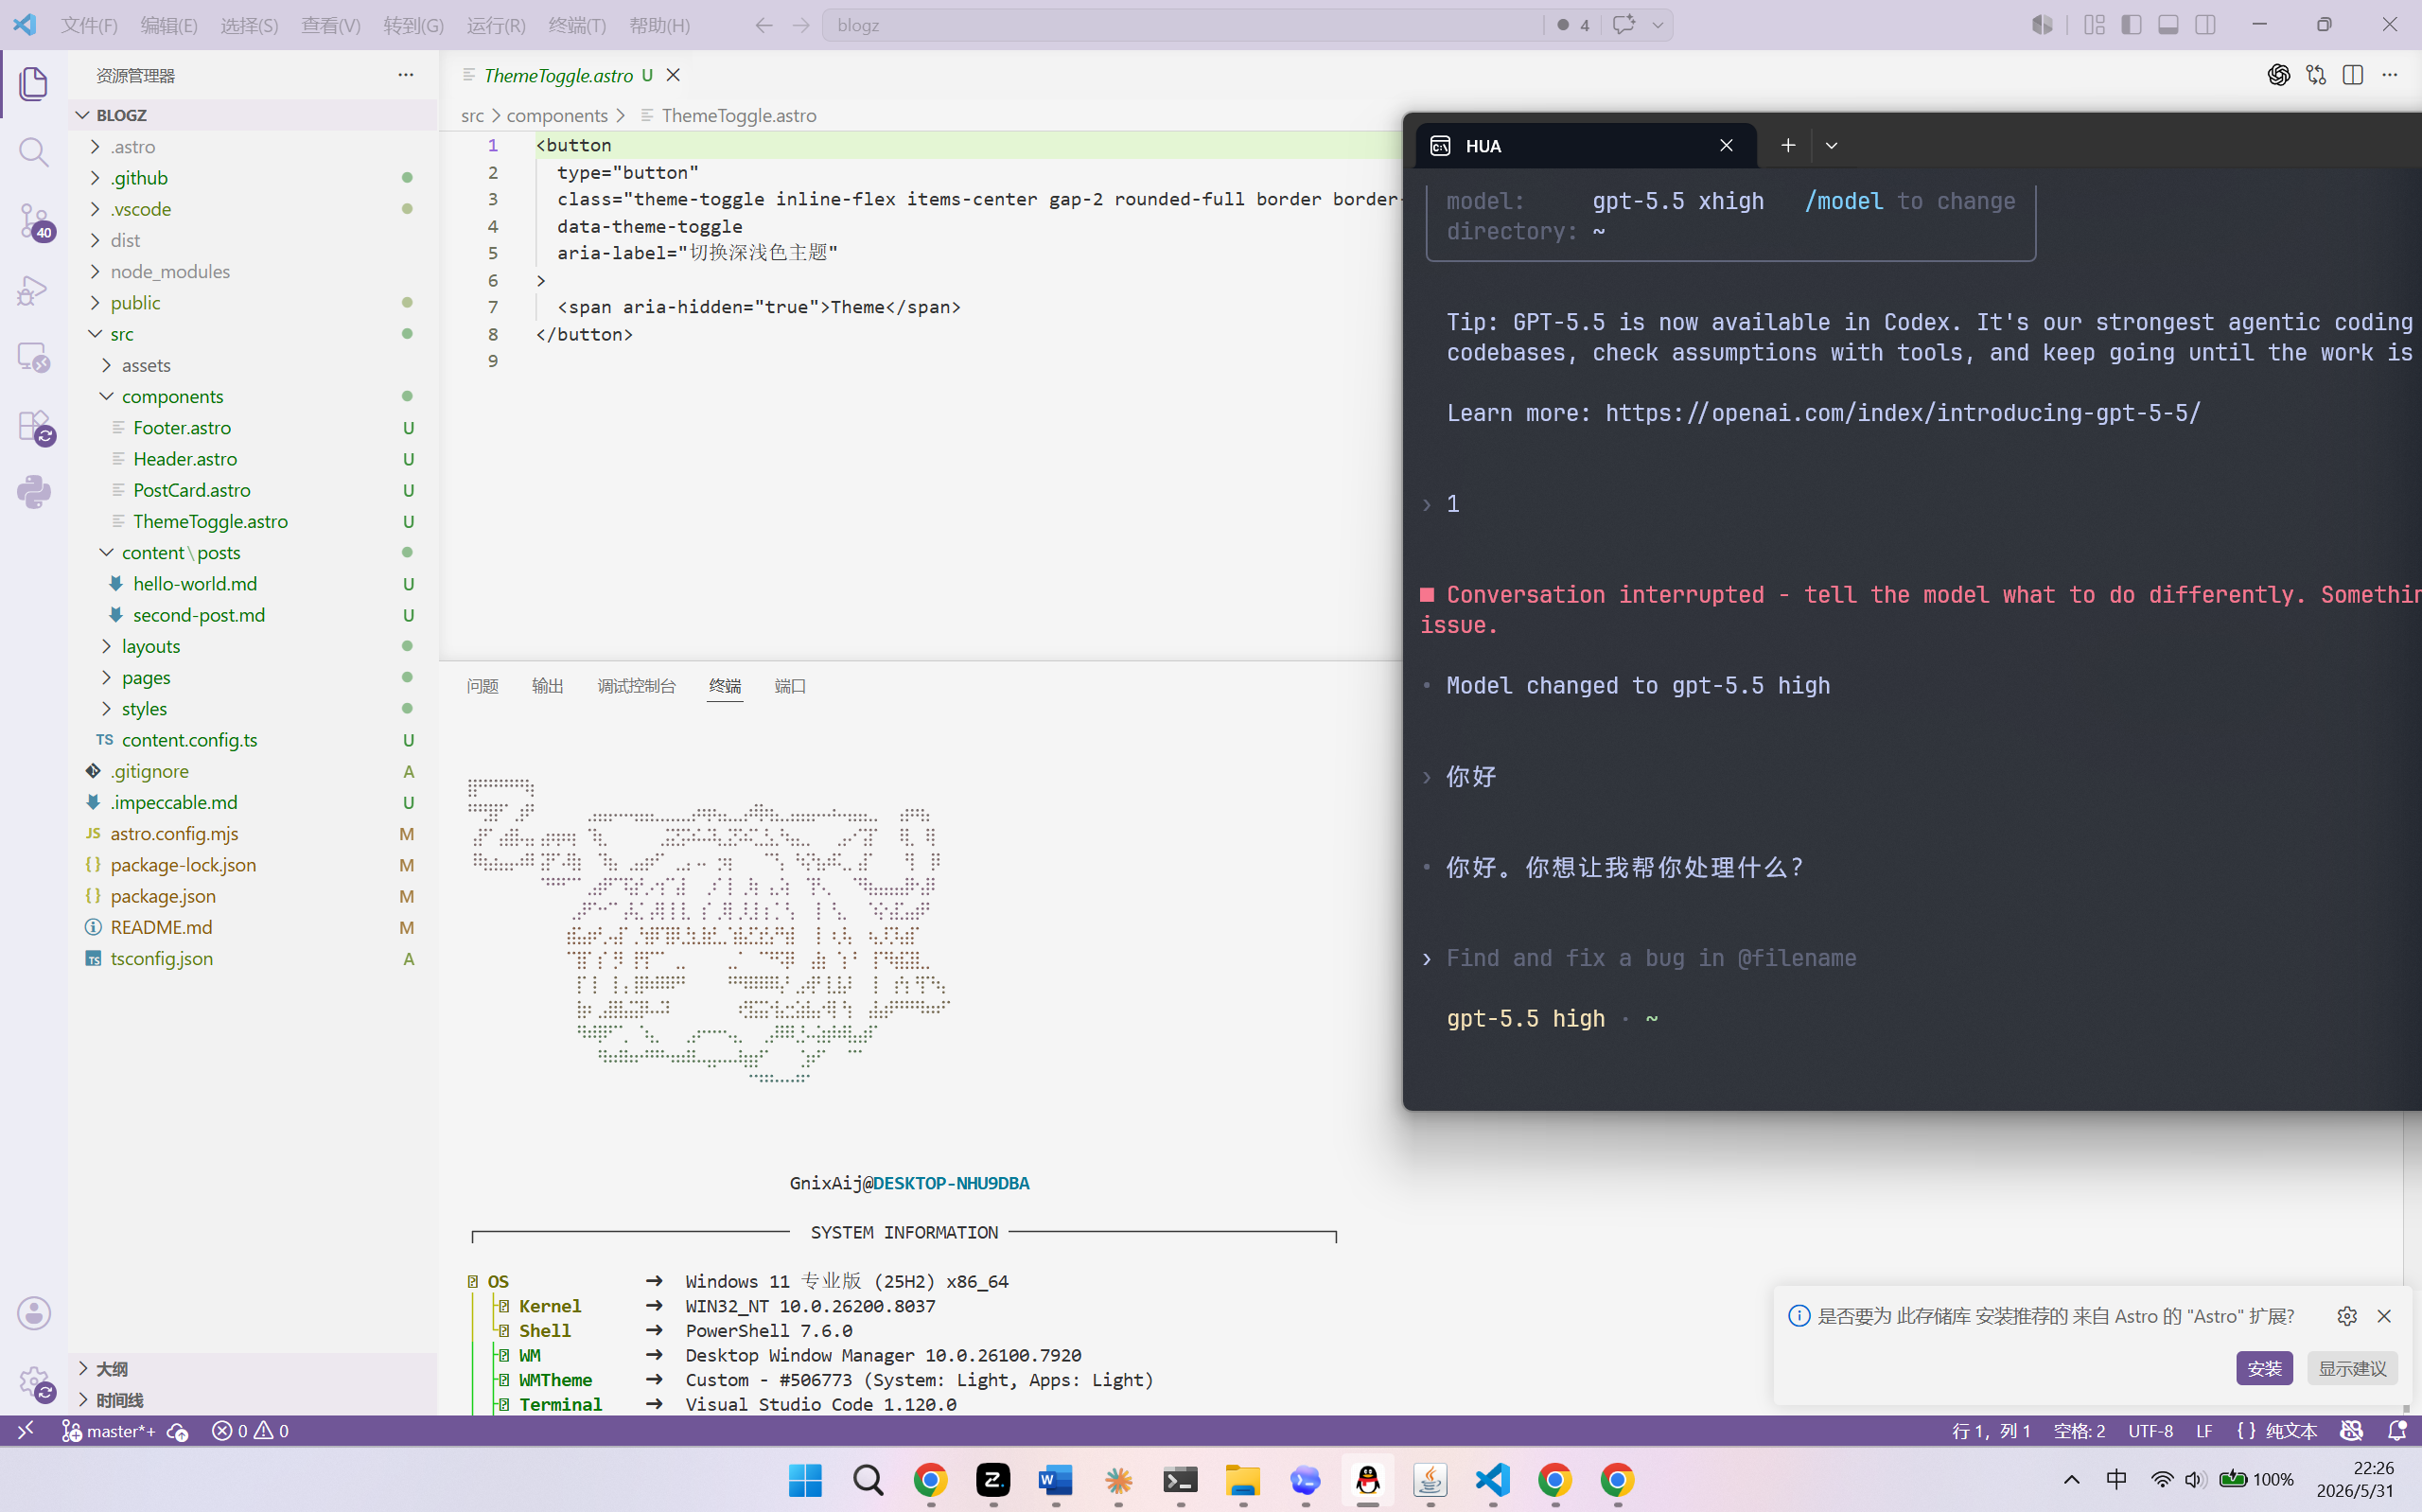
Task: Open the Python activity bar icon
Action: coord(34,492)
